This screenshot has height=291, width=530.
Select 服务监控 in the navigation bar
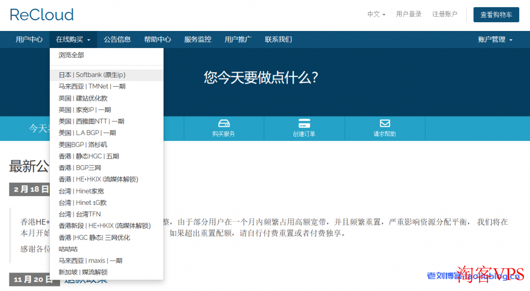[x=198, y=39]
